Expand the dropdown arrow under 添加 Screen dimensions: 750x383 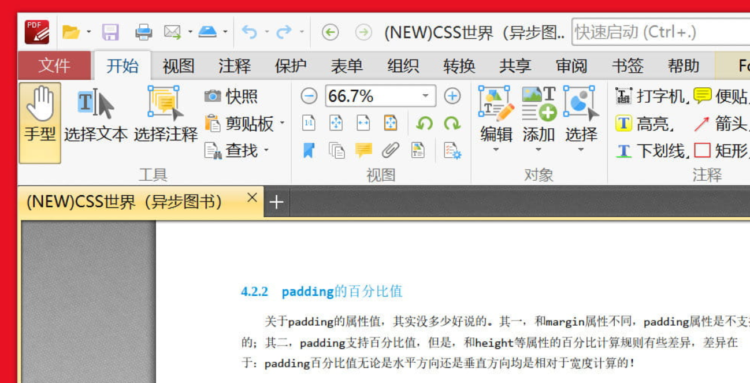[x=539, y=151]
